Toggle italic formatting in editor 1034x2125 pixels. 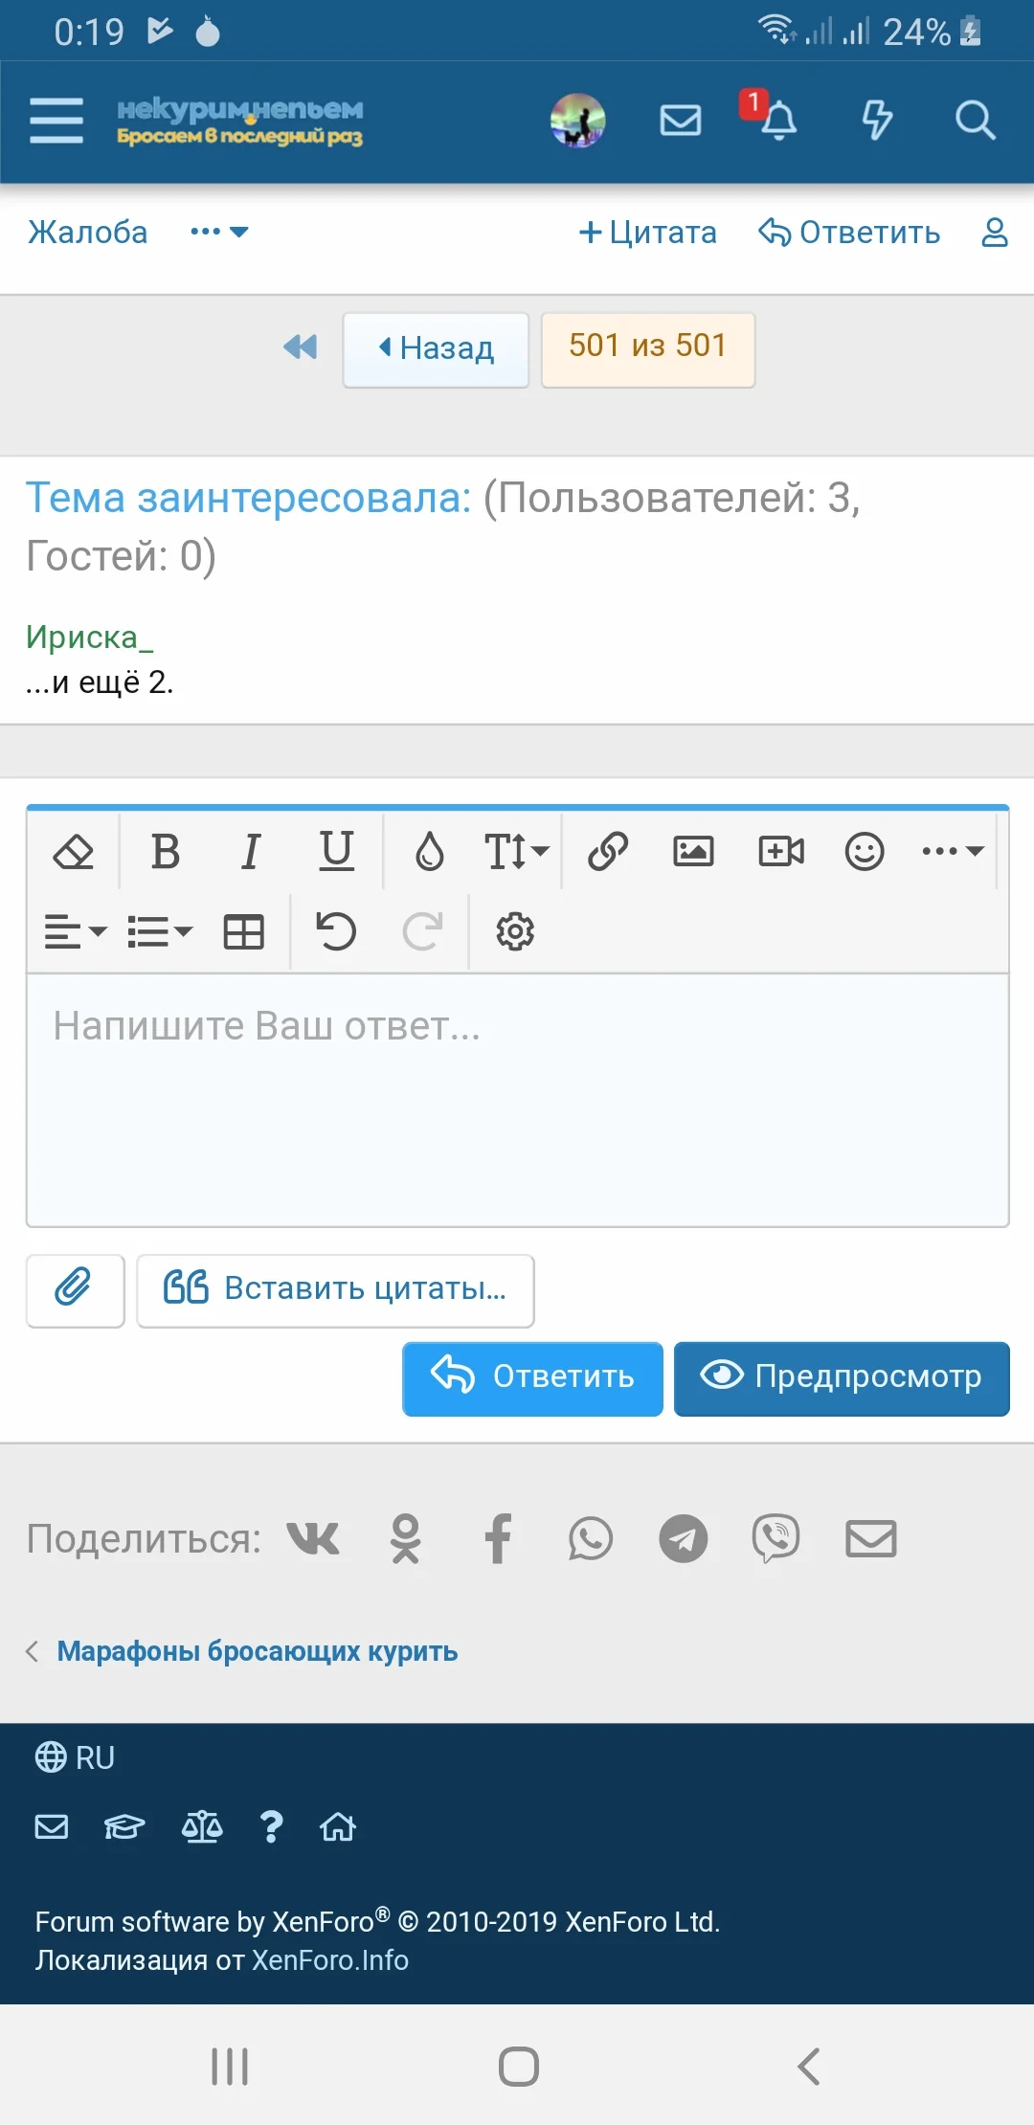click(x=251, y=851)
